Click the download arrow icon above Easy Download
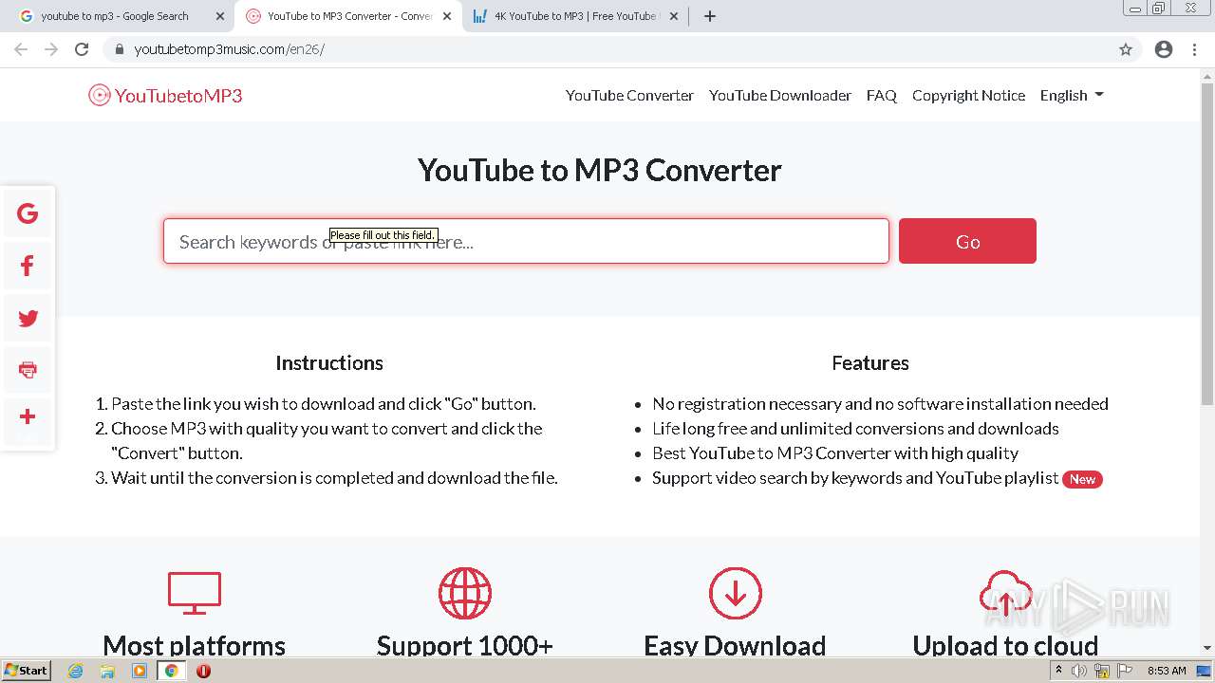 pos(736,593)
